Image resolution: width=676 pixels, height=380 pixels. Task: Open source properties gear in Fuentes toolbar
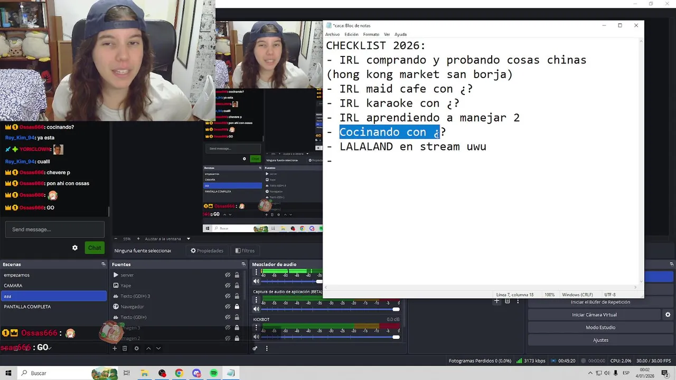pos(136,348)
